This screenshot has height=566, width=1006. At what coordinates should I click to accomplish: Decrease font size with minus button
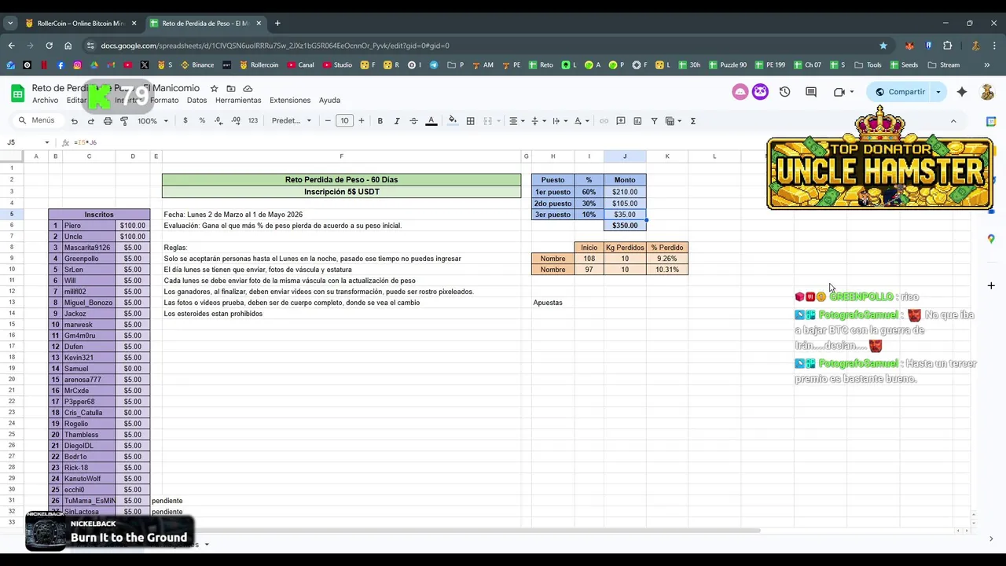click(x=328, y=121)
